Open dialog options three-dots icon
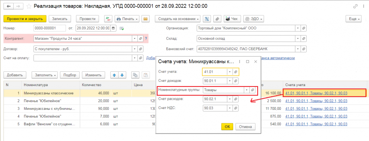 [240, 62]
